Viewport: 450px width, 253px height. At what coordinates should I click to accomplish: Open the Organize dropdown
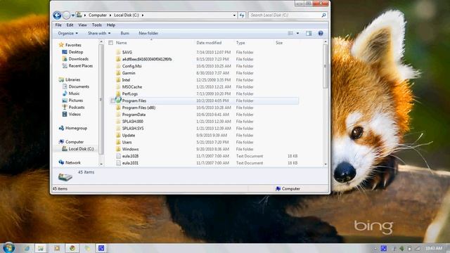tap(67, 33)
